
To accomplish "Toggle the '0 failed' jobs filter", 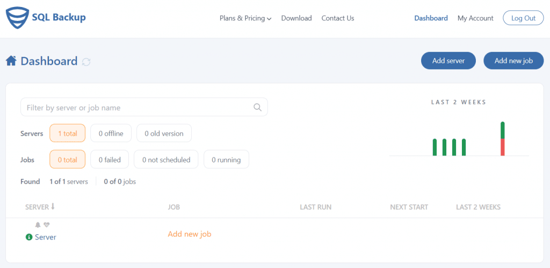I will point(110,160).
